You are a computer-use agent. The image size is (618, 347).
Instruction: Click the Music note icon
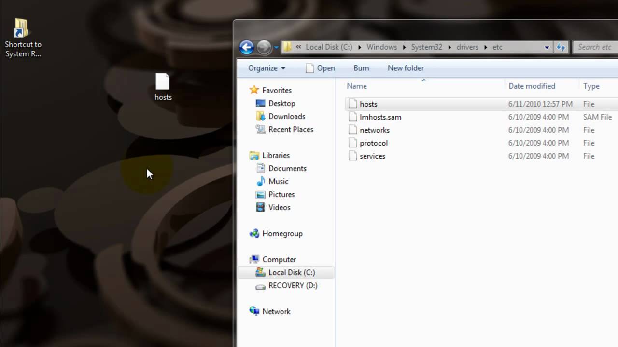pos(260,181)
